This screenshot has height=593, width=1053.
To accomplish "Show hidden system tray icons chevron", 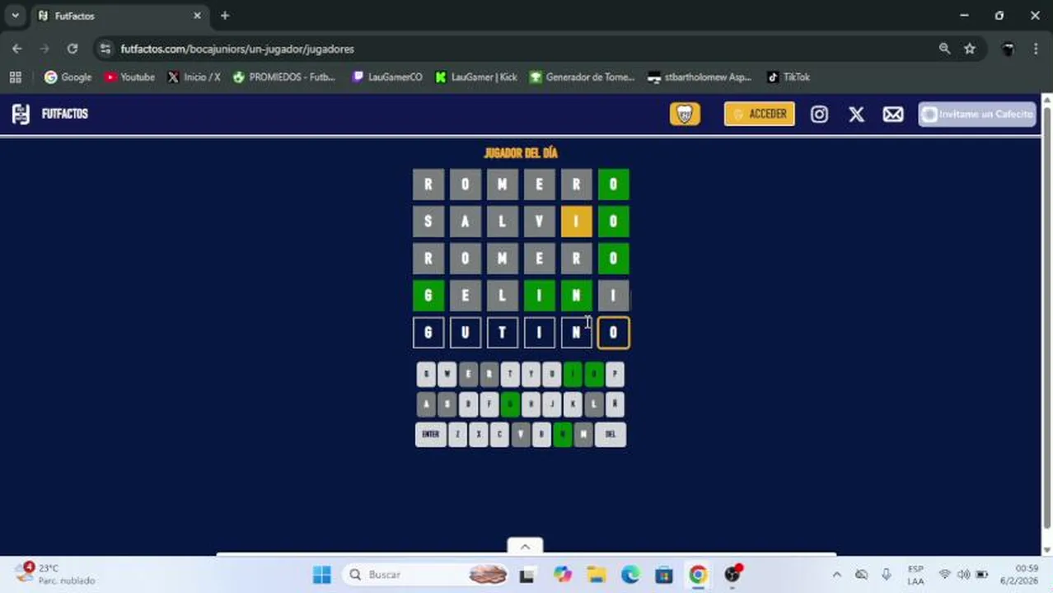I will [837, 574].
